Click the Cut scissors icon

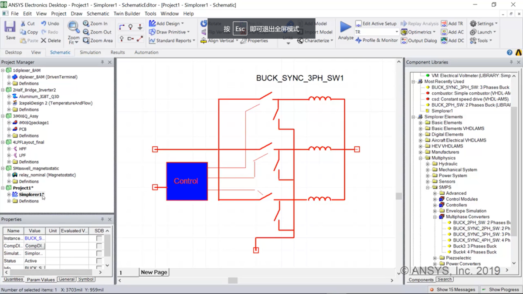coord(23,24)
